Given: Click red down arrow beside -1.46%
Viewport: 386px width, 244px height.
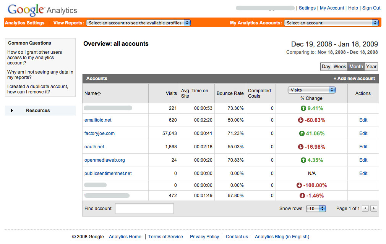Looking at the screenshot, I should [x=302, y=196].
